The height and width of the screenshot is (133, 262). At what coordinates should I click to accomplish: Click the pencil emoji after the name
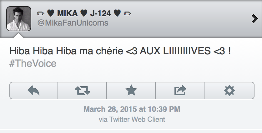(x=127, y=13)
